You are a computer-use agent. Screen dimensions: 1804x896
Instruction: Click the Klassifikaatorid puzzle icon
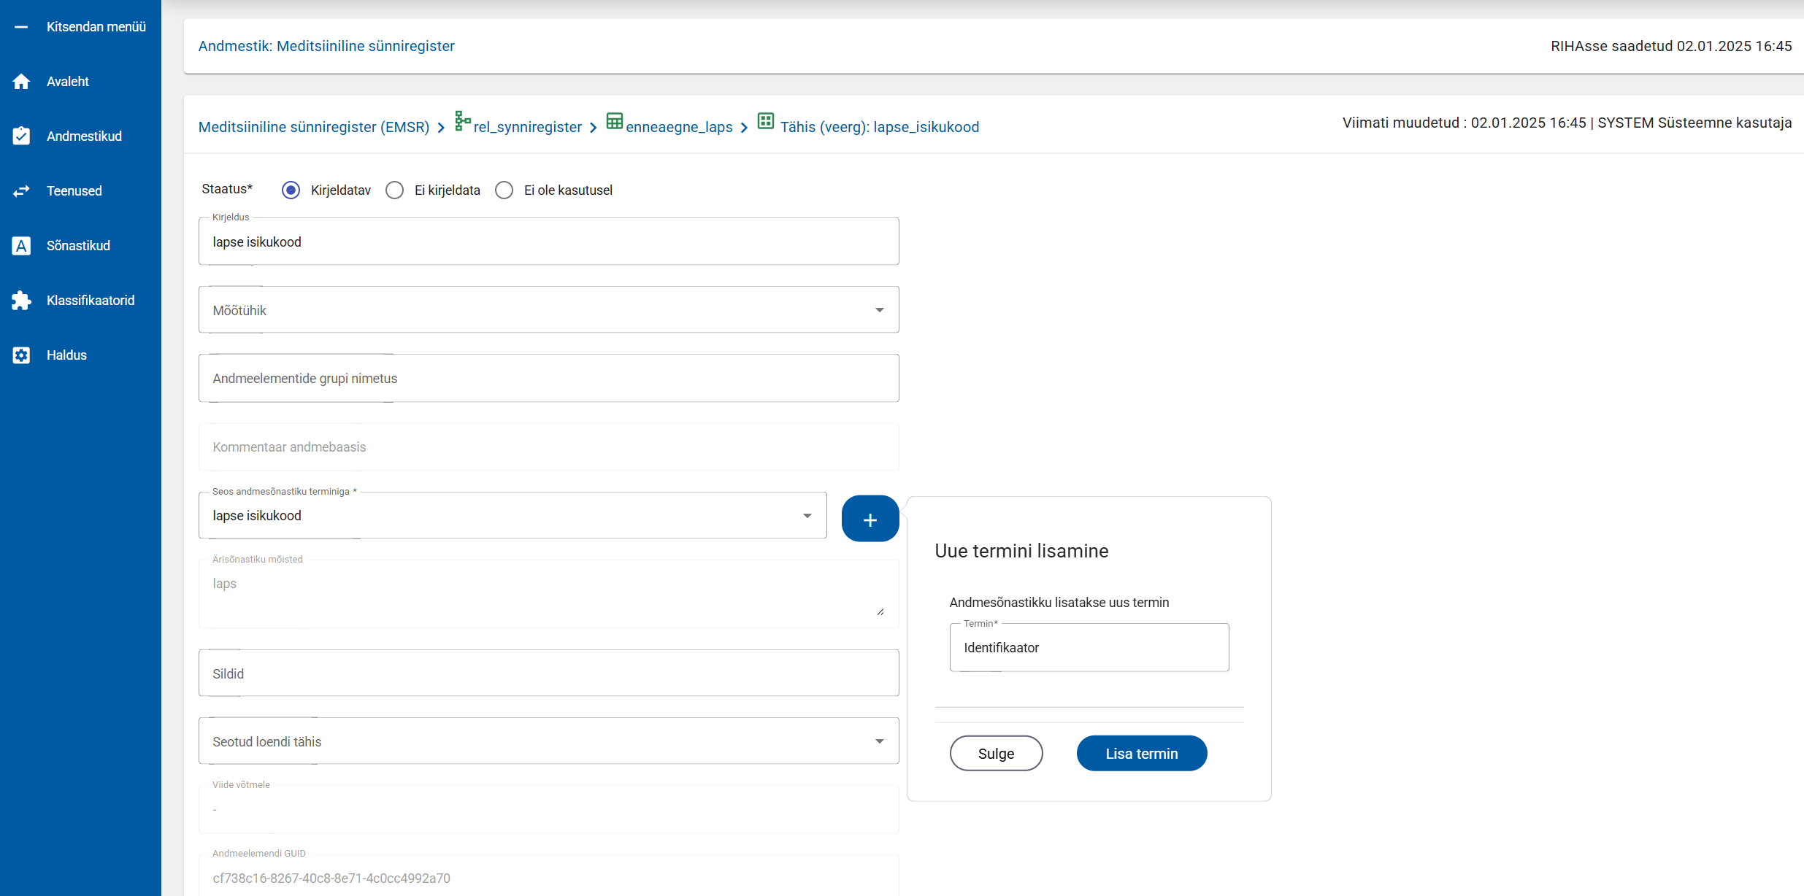click(x=21, y=301)
